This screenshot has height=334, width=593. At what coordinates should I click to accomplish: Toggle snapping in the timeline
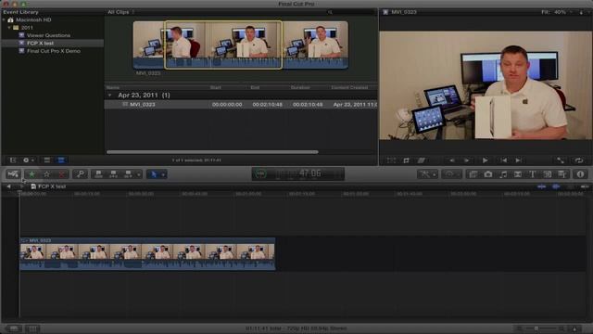click(585, 186)
